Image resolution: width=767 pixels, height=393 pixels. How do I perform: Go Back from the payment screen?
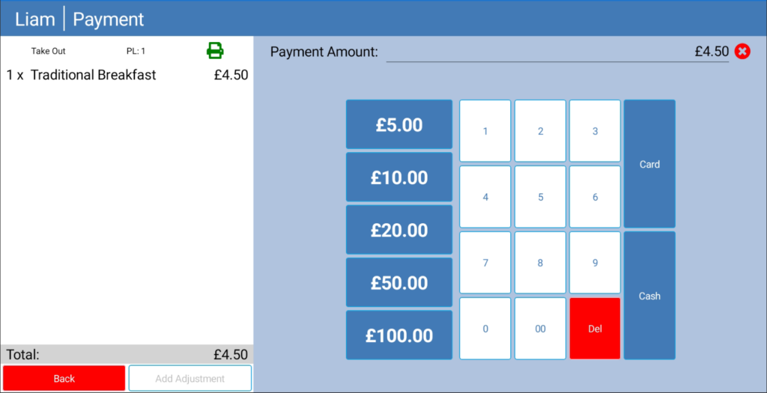(64, 378)
